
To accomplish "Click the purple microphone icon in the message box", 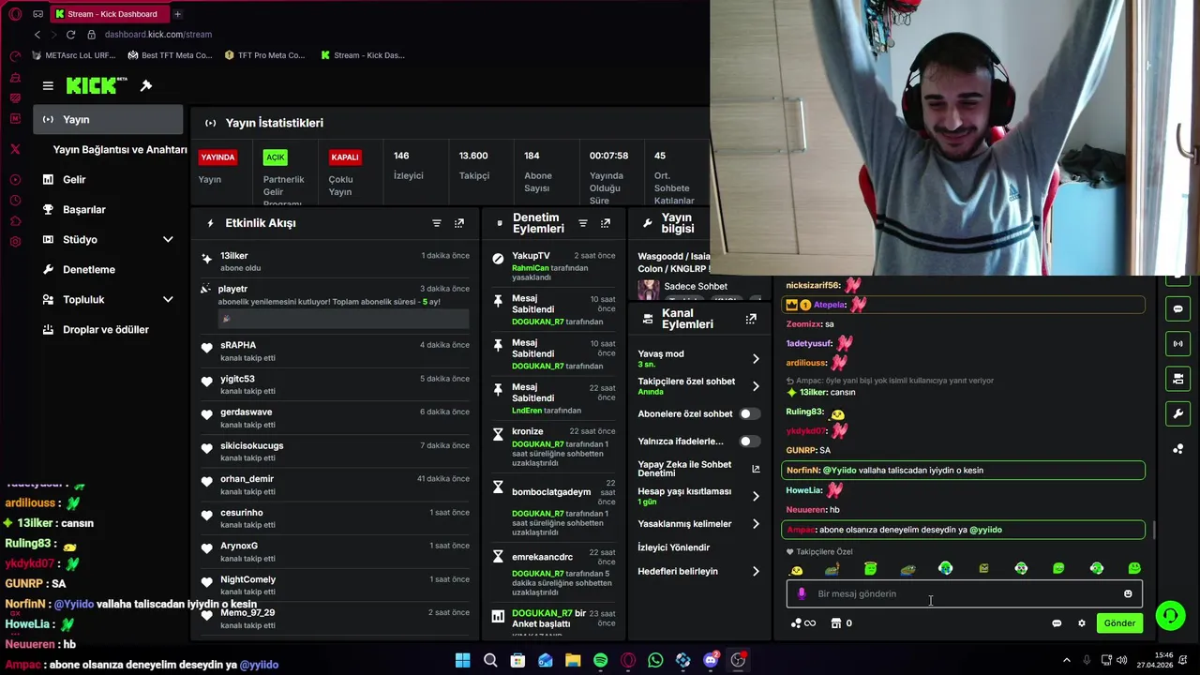I will (x=802, y=593).
